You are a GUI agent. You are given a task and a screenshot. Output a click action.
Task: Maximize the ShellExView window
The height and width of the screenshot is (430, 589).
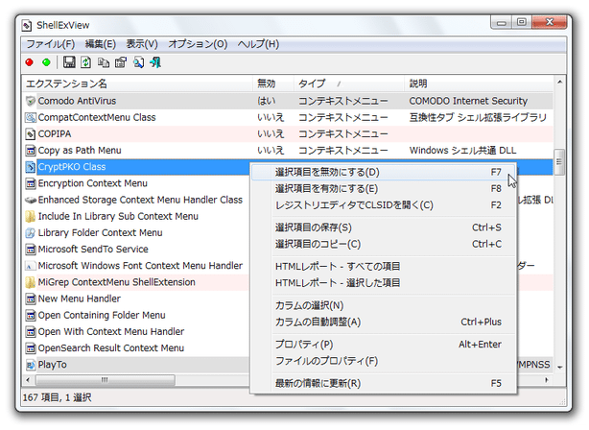pyautogui.click(x=522, y=22)
